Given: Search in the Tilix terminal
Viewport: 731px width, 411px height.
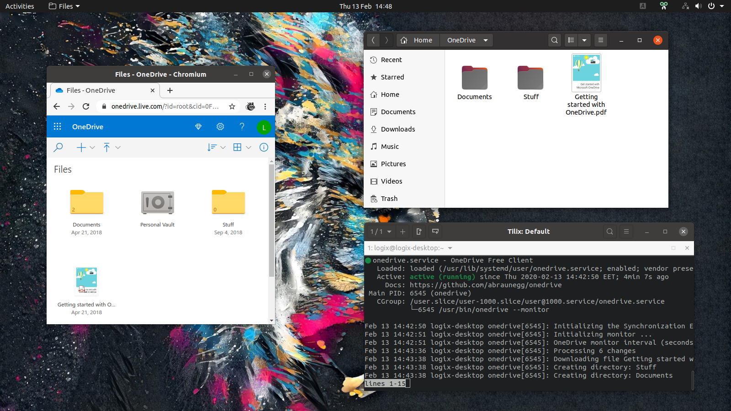Looking at the screenshot, I should coord(609,232).
